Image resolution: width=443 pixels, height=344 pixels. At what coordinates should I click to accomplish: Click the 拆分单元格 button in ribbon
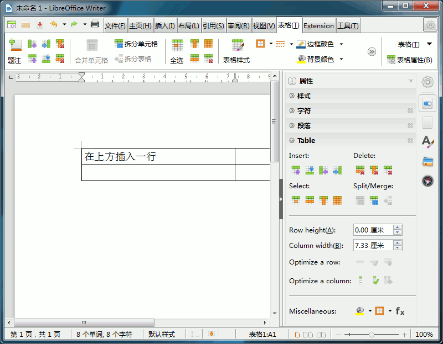tap(136, 44)
